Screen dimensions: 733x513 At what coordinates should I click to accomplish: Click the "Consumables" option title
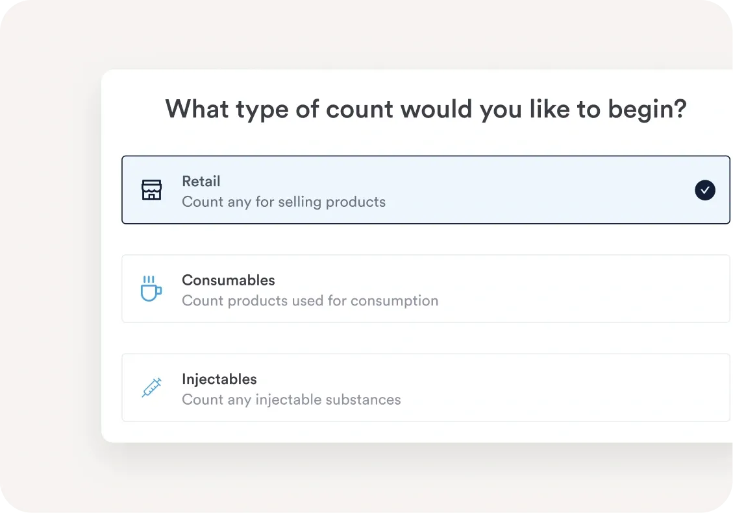tap(229, 280)
